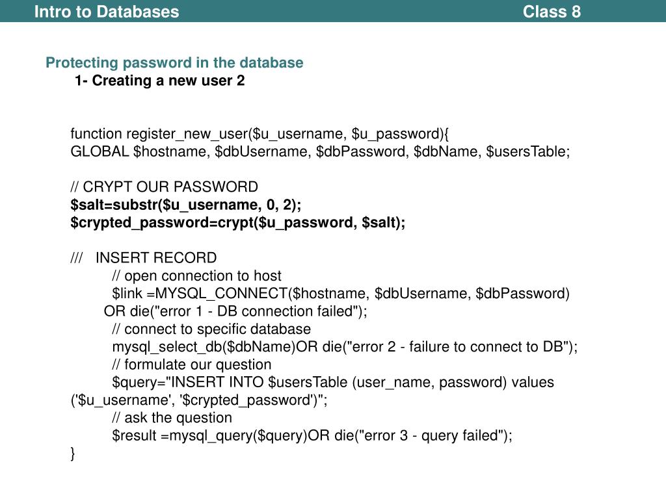The width and height of the screenshot is (666, 499).
Task: Click the '// CRYPT OUR PASSWORD' comment
Action: point(165,186)
